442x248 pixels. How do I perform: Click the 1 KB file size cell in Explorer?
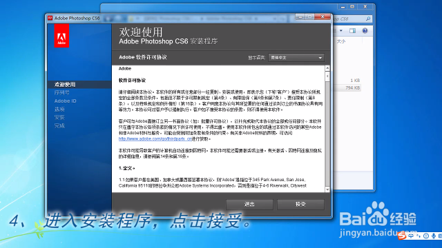click(x=355, y=81)
